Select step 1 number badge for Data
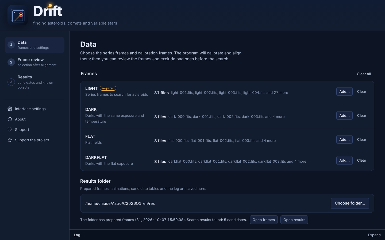Viewport: 385px width, 240px height. click(11, 45)
